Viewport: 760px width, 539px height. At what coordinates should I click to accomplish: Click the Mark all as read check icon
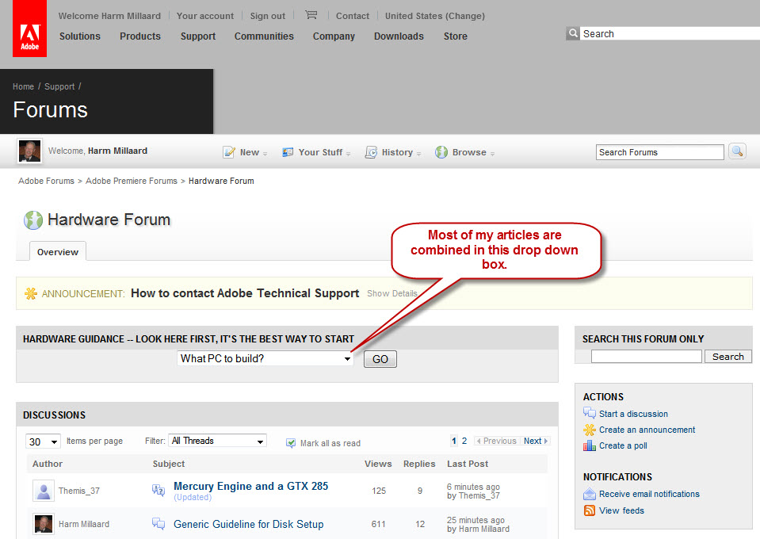[x=291, y=443]
